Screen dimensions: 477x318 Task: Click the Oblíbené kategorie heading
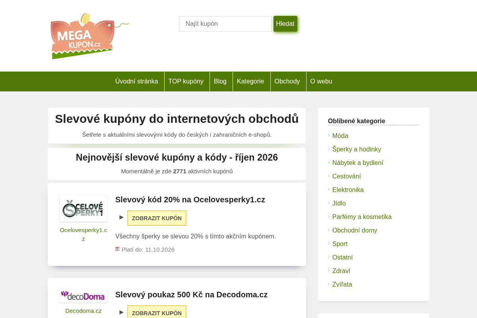[x=357, y=121]
